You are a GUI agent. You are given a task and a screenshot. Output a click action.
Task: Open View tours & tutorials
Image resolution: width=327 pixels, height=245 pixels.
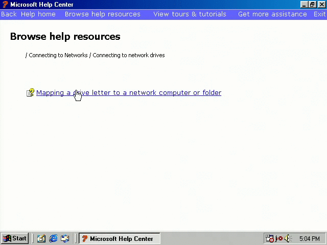pyautogui.click(x=190, y=14)
